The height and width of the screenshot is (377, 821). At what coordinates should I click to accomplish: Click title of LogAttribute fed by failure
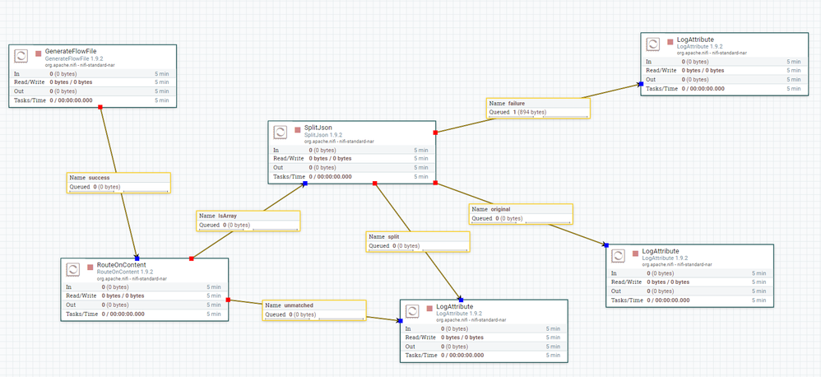tap(695, 40)
